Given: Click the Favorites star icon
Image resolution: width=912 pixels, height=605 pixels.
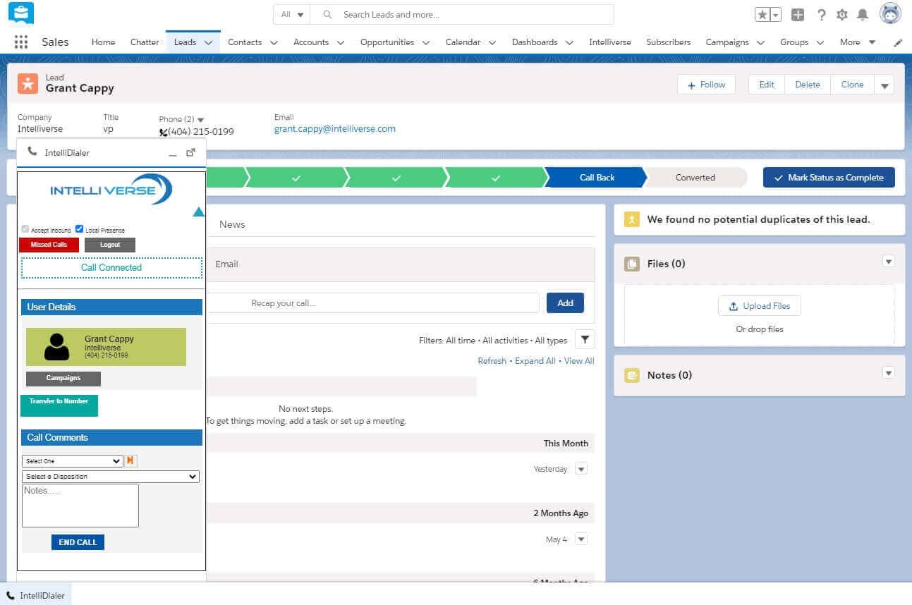Looking at the screenshot, I should tap(762, 14).
